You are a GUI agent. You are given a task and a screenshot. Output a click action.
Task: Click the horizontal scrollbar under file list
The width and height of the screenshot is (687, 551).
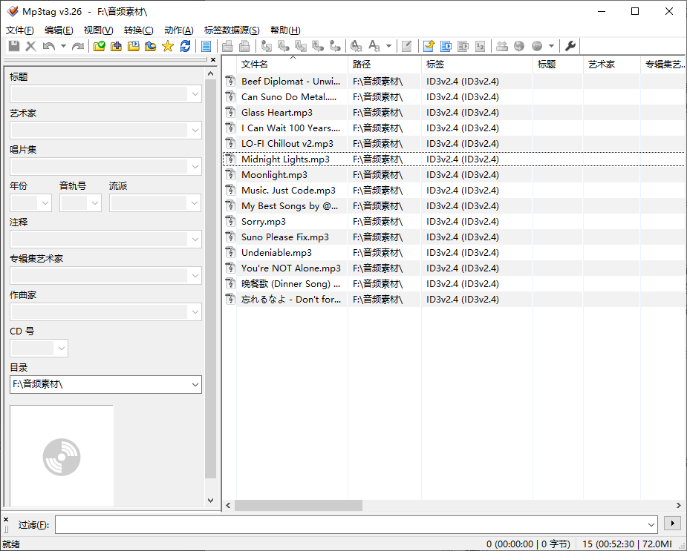(299, 505)
